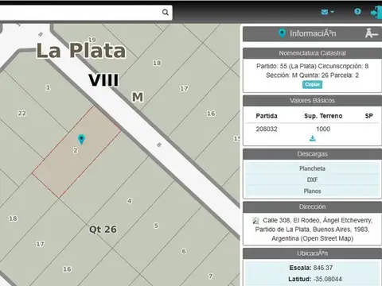Viewport: 382px width, 286px height.
Task: Click the Qt 26 map label
Action: pos(103,230)
